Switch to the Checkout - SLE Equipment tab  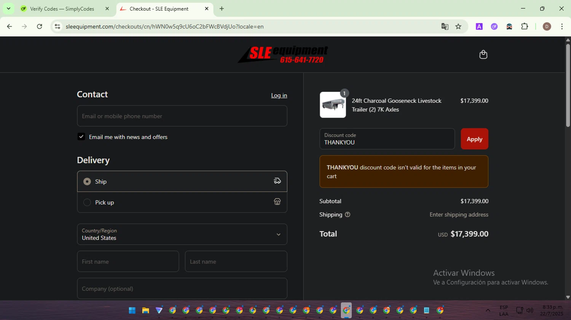[x=159, y=9]
